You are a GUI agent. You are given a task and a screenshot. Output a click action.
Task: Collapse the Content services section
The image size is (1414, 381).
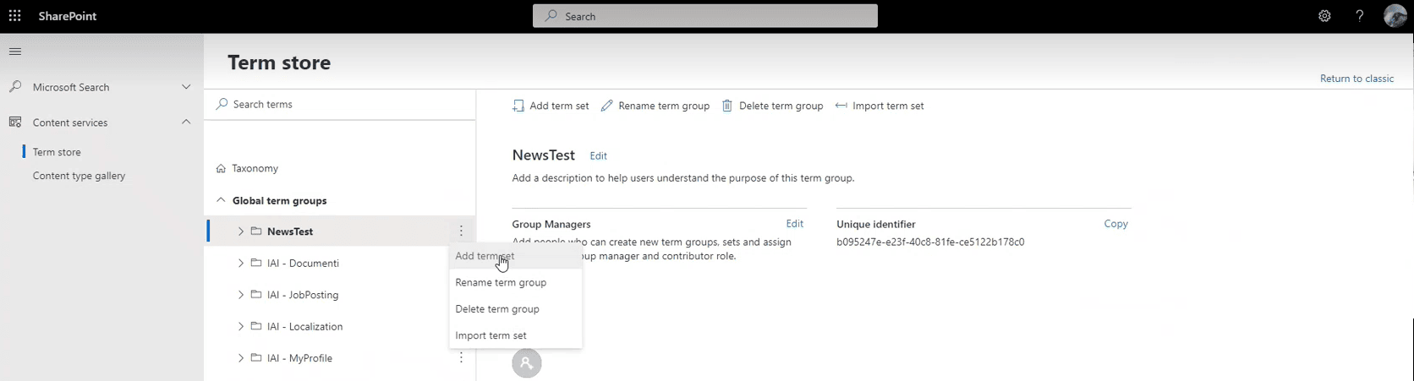(x=186, y=122)
